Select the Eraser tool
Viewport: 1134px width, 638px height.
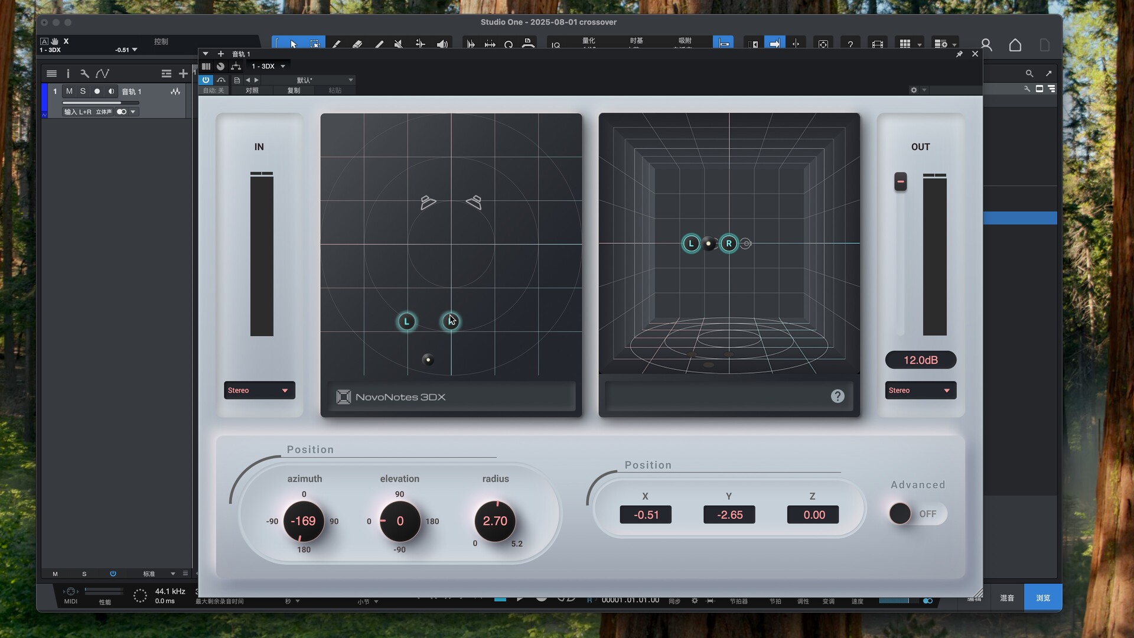[357, 44]
